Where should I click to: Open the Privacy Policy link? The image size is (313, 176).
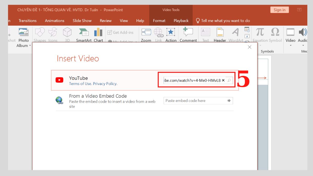click(x=104, y=83)
